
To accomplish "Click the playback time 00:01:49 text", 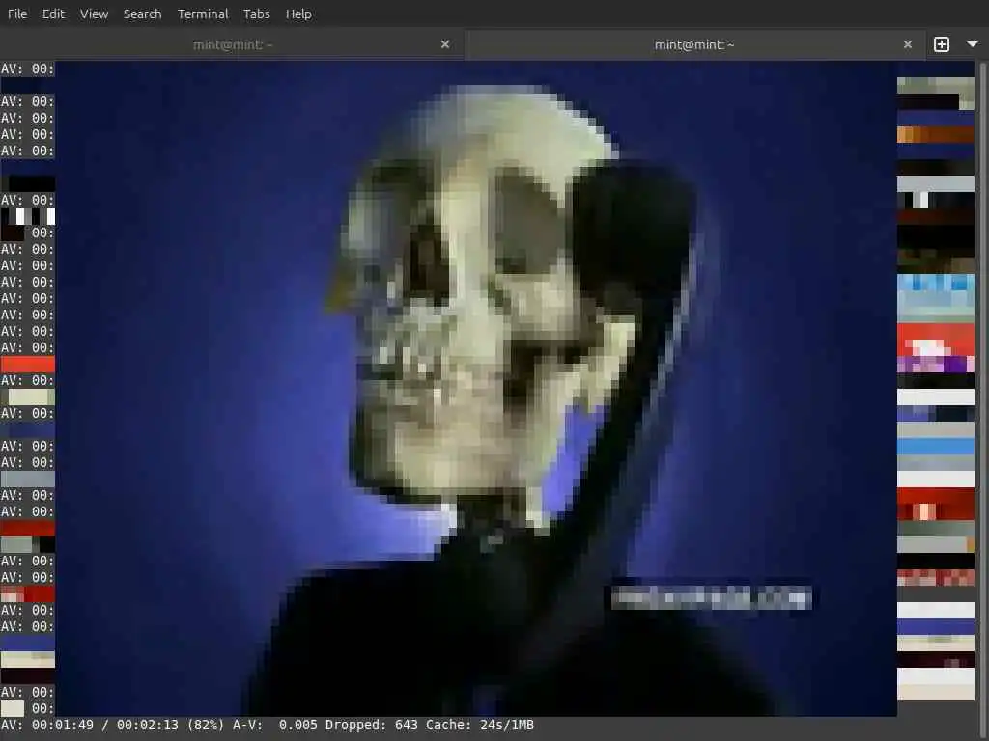I will tap(63, 726).
